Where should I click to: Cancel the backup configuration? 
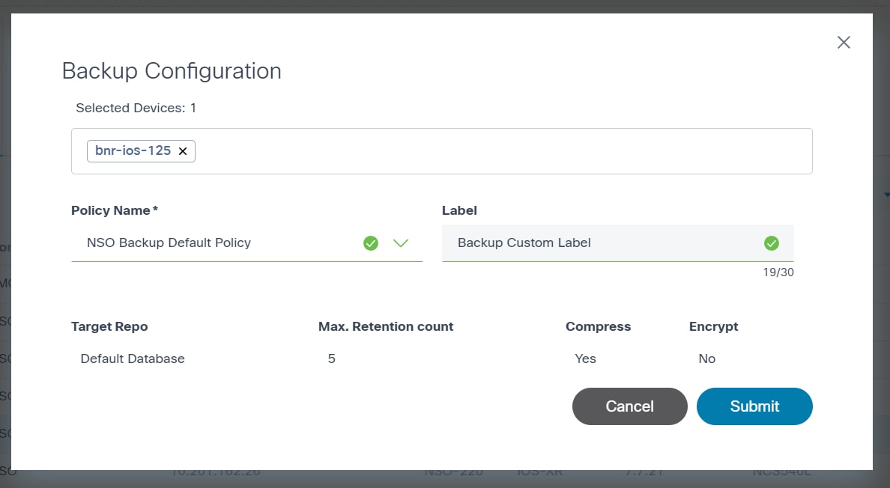(629, 406)
